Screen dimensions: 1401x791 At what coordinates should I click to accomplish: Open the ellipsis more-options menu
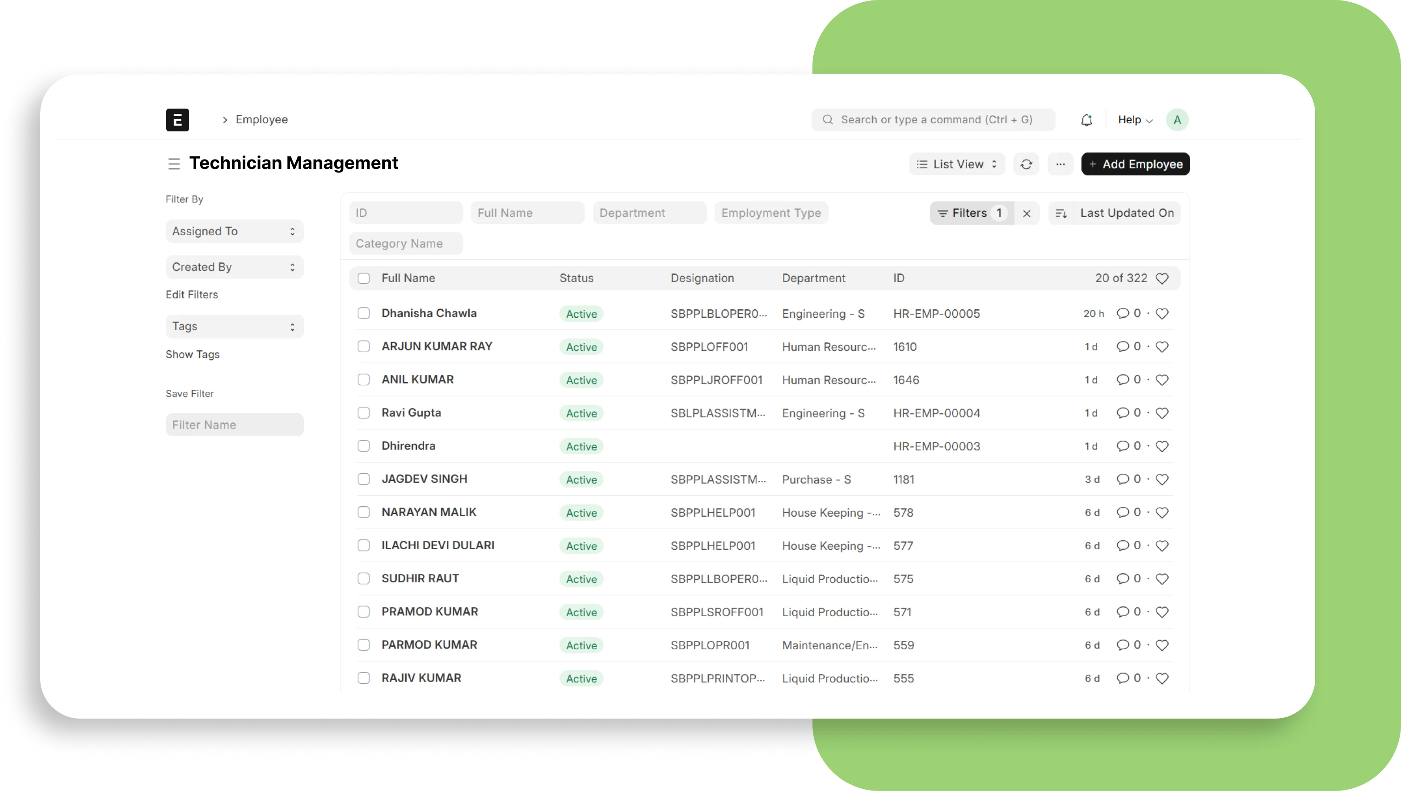pos(1060,164)
